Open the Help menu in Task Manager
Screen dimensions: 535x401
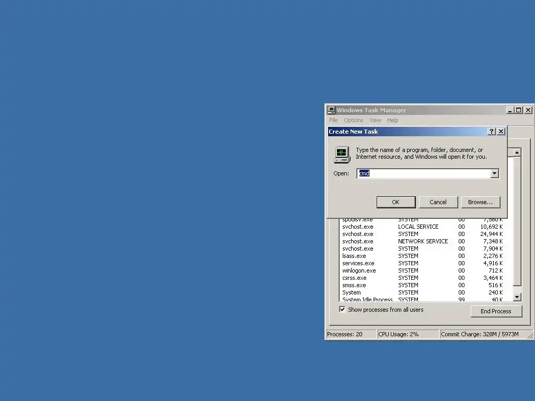392,120
